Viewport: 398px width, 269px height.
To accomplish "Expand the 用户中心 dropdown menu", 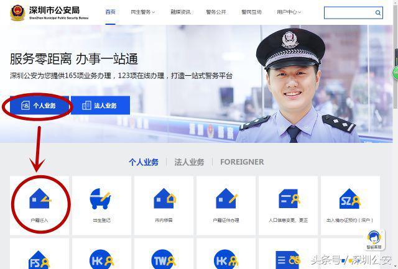I will [289, 12].
